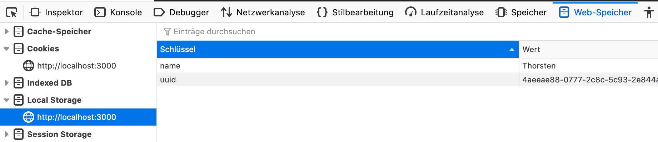658x142 pixels.
Task: Open the Debugger tab
Action: click(181, 12)
